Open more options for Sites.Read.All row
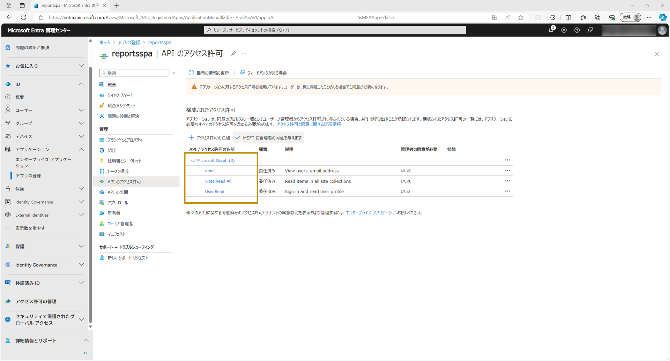670x361 pixels. (x=507, y=181)
